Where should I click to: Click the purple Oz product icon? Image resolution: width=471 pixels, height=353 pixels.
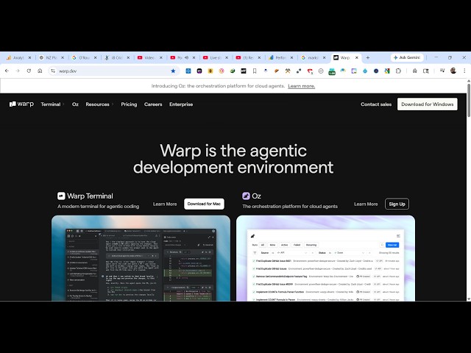click(x=246, y=196)
